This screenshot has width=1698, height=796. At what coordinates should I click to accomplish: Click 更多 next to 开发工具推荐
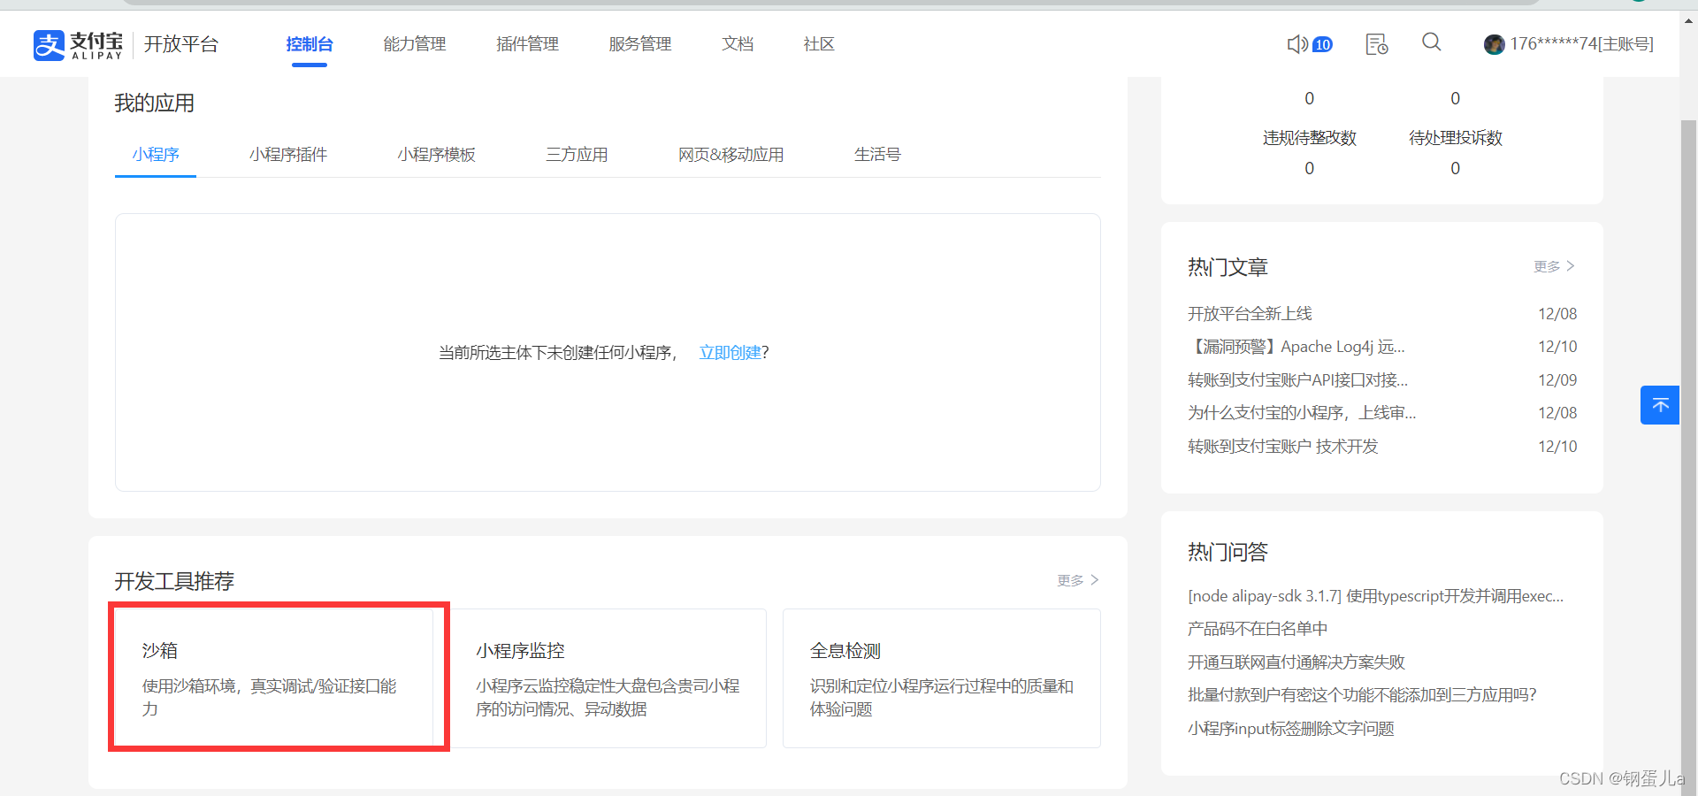[x=1078, y=580]
